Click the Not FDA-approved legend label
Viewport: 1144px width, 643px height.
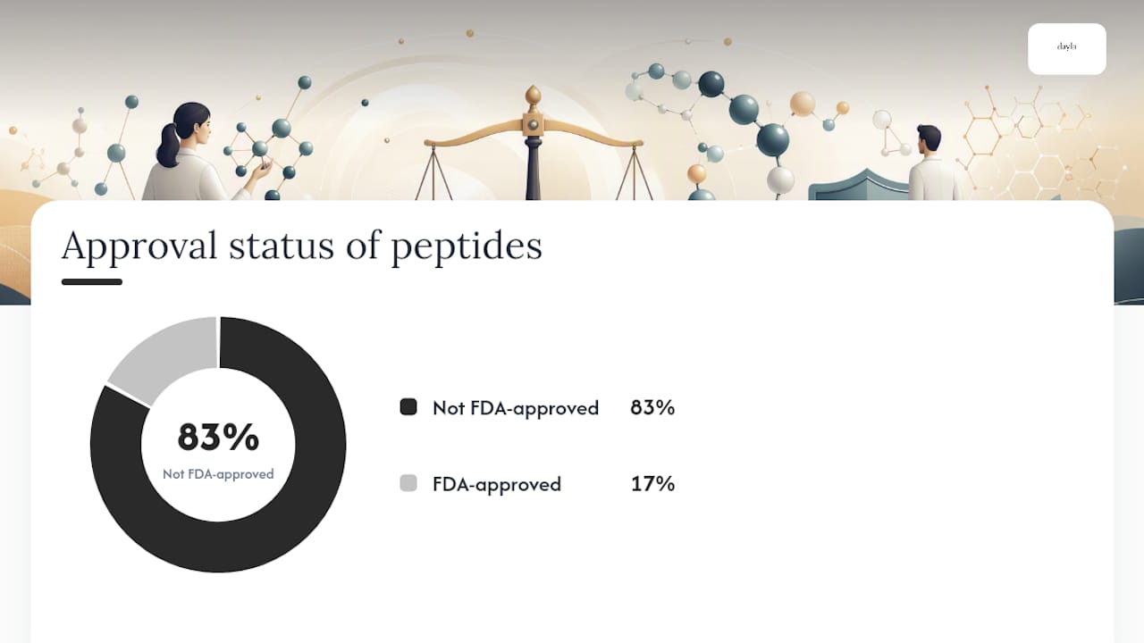[x=516, y=408]
